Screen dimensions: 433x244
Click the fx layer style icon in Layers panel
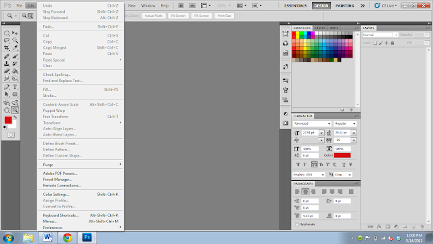(379, 226)
